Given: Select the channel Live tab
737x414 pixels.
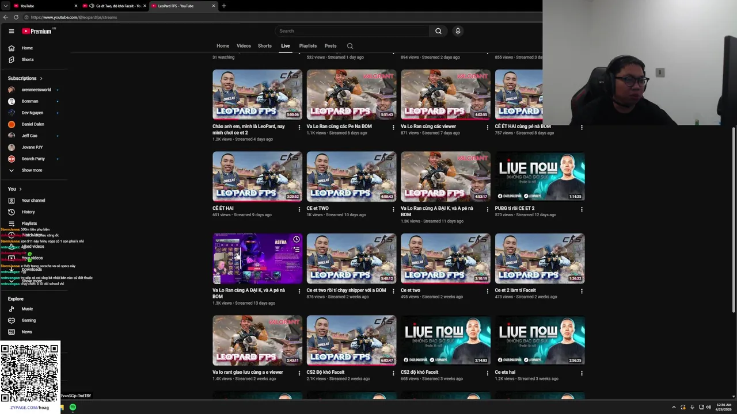Looking at the screenshot, I should click(x=285, y=46).
